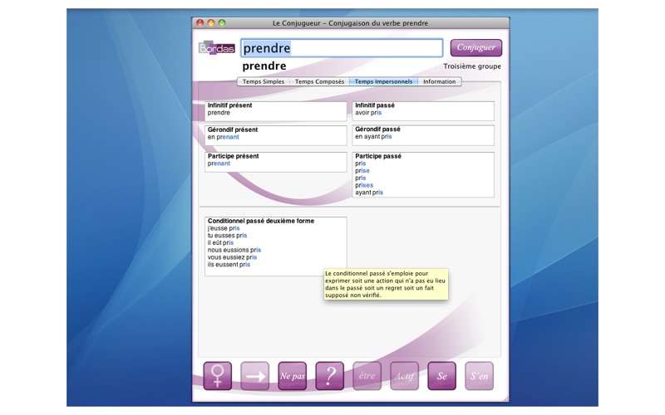The height and width of the screenshot is (415, 665).
Task: Click the Infinitif présent heading
Action: point(230,105)
